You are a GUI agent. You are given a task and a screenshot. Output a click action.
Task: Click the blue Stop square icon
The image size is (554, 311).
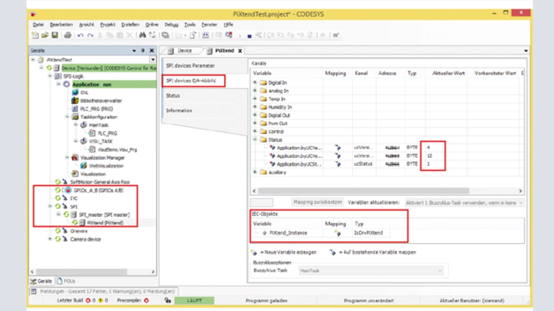(x=250, y=36)
